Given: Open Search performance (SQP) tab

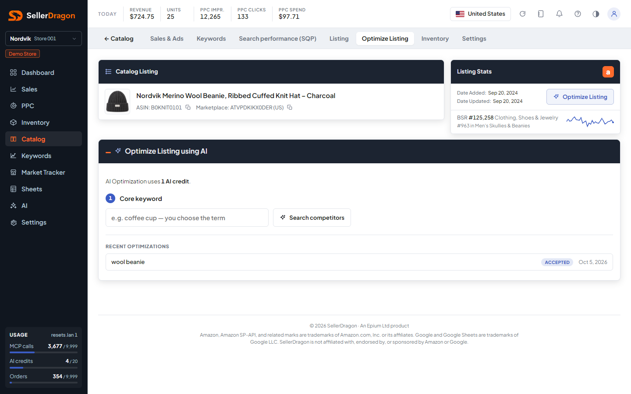Looking at the screenshot, I should [x=278, y=39].
